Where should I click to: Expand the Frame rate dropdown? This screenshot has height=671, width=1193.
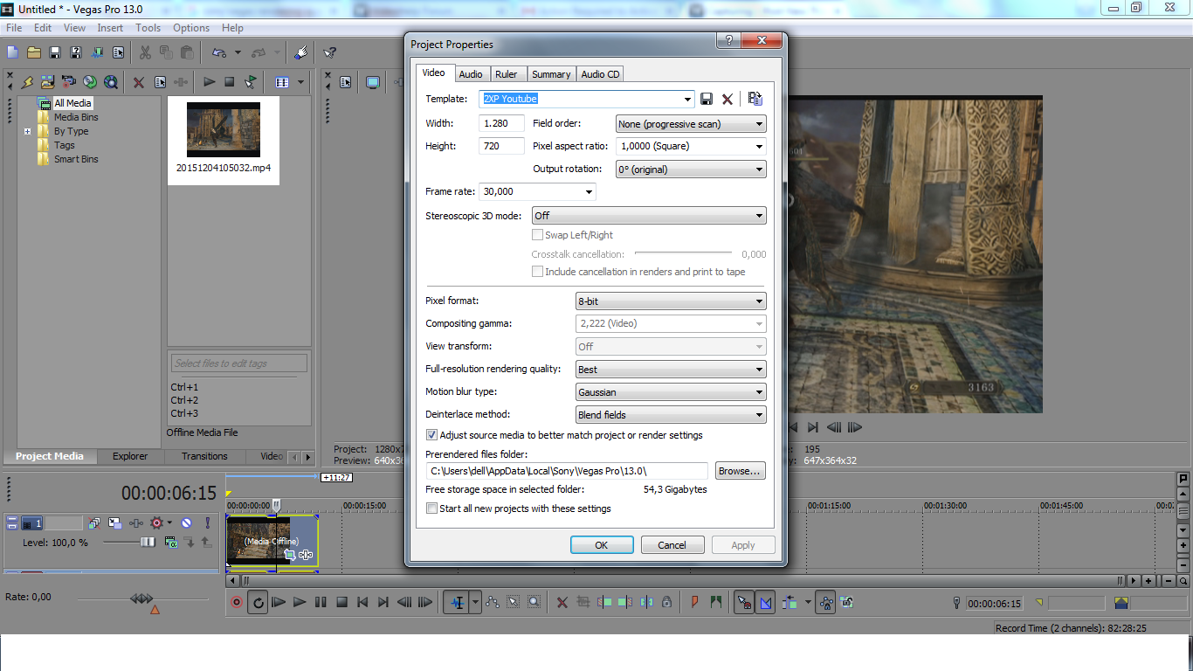coord(589,191)
